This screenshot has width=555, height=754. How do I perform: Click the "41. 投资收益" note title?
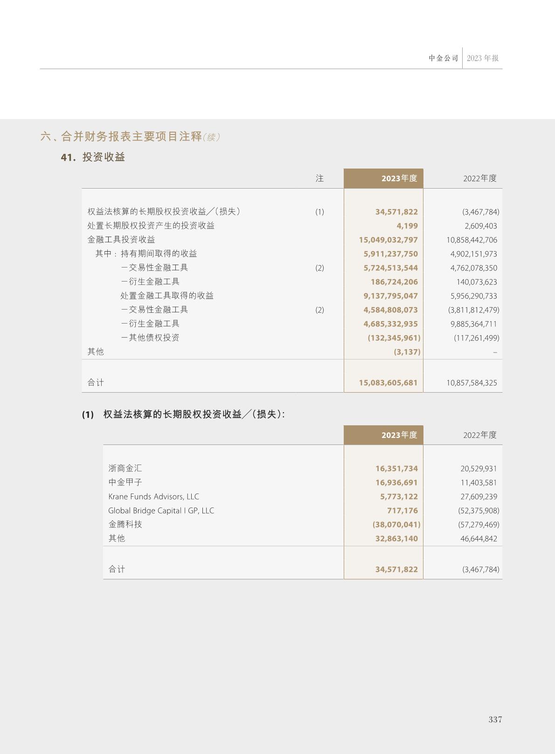coord(93,157)
